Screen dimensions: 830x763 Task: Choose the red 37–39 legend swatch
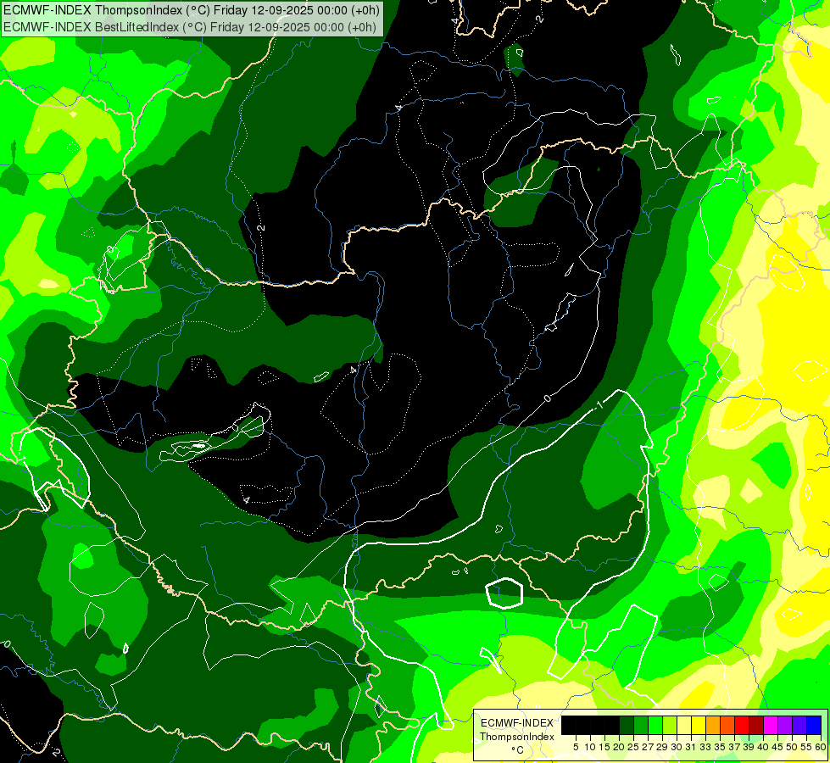[742, 725]
